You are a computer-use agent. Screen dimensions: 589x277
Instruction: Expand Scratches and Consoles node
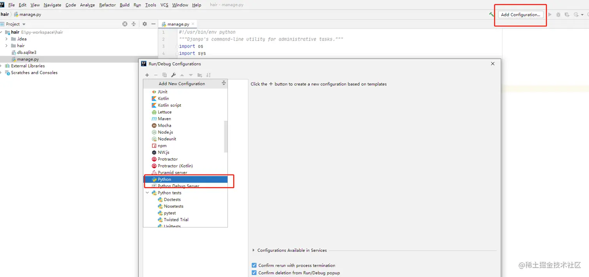click(1, 72)
